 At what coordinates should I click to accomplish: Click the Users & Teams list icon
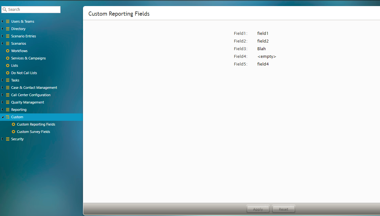pyautogui.click(x=8, y=21)
